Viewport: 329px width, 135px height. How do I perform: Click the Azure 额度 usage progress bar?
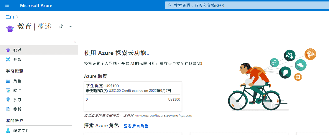pos(133,95)
